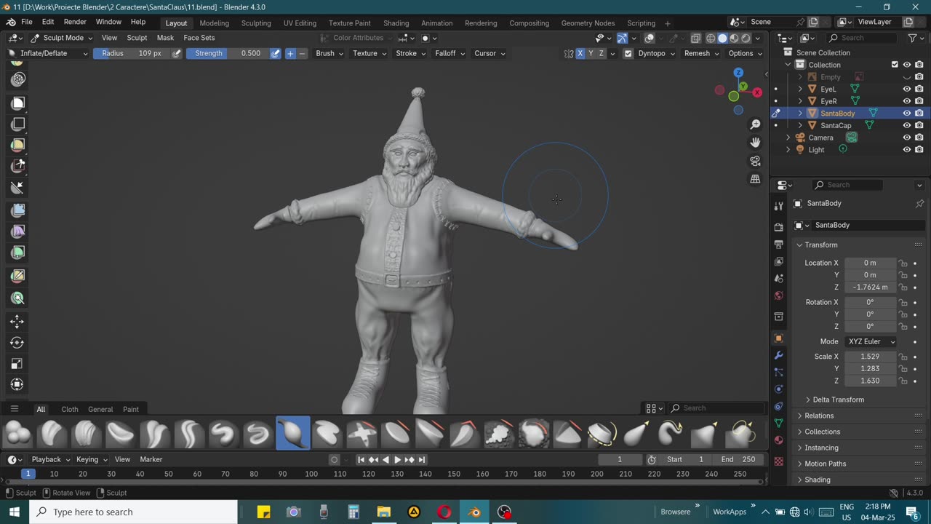931x524 pixels.
Task: Play the animation forward
Action: (397, 459)
